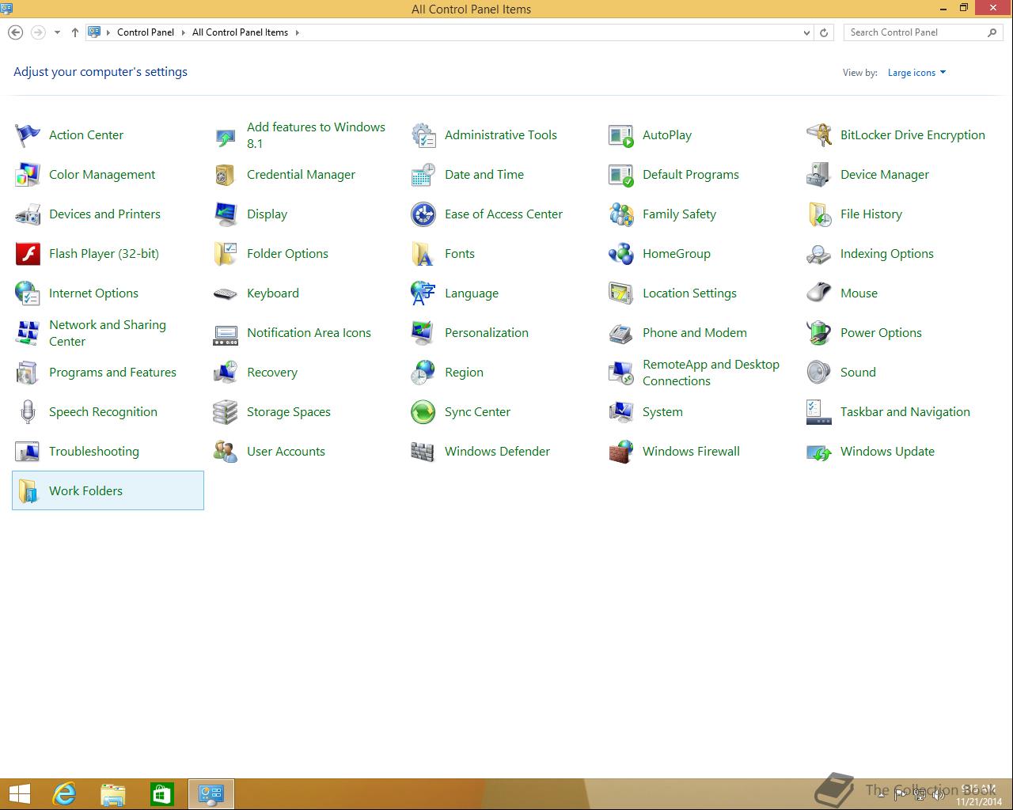
Task: Open File Explorer from the taskbar
Action: [113, 794]
